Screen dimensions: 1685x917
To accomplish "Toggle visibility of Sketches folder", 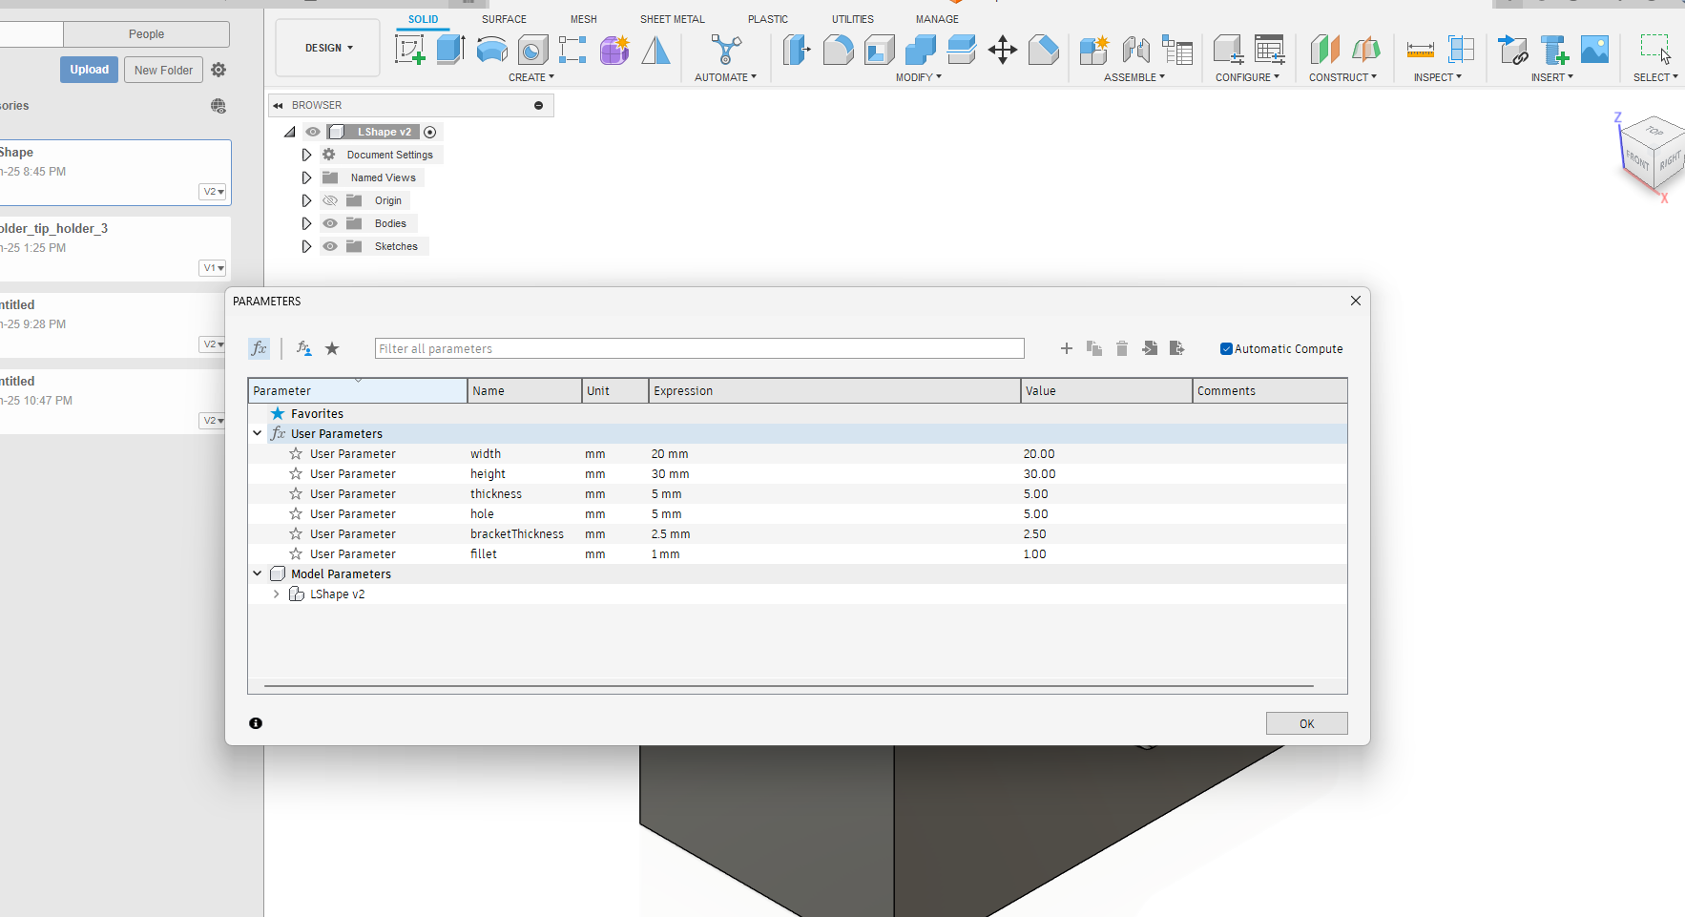I will point(330,246).
